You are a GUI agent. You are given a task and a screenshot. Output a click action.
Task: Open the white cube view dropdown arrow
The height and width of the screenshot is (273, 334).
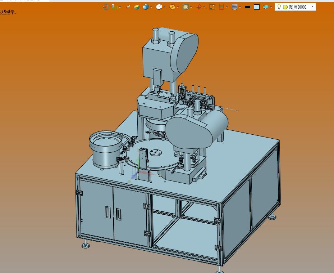click(164, 7)
